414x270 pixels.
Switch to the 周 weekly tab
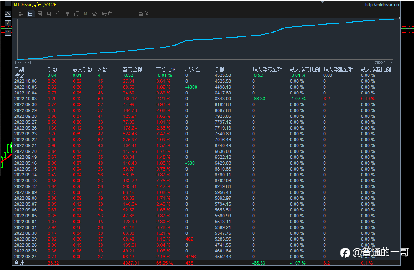[40, 14]
